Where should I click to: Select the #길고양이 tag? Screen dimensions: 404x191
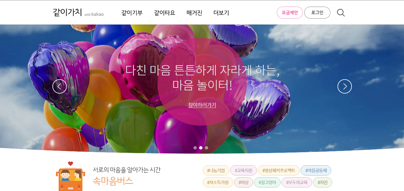point(267,182)
